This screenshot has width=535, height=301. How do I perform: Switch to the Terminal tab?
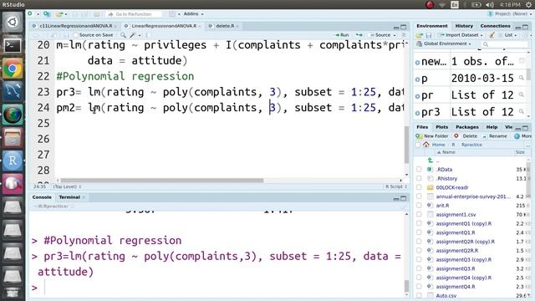69,197
